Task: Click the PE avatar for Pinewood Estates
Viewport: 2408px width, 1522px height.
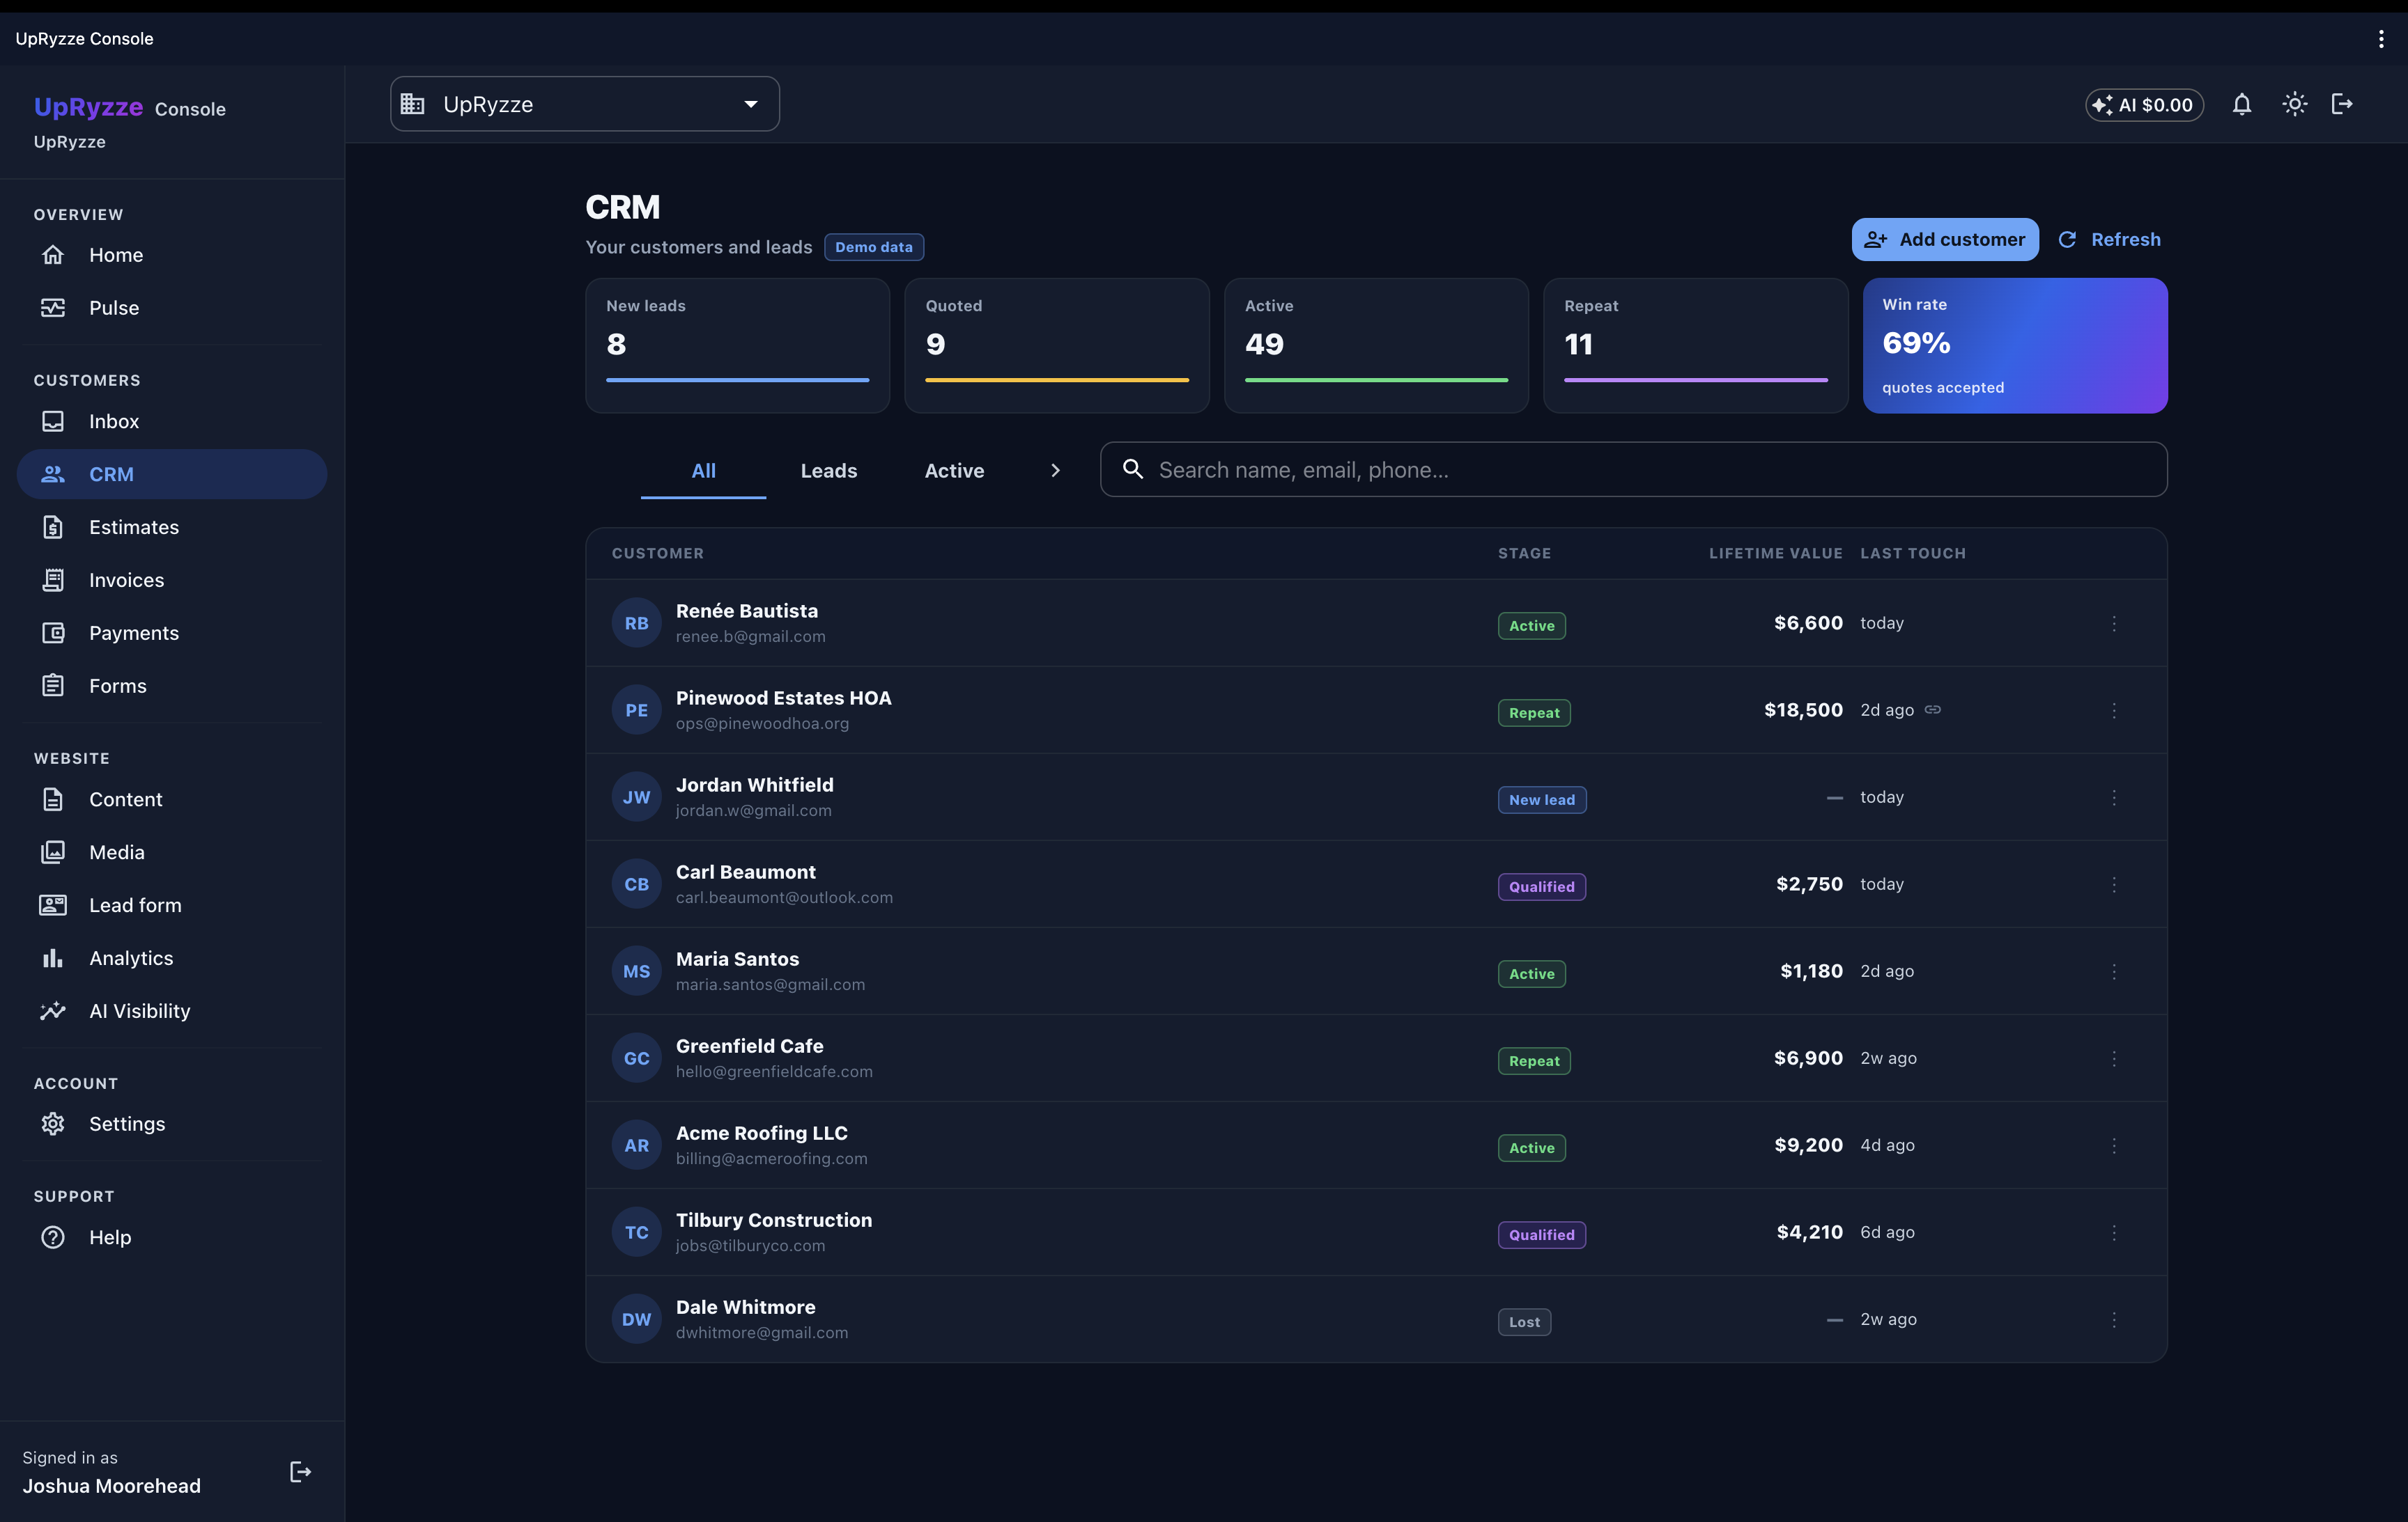Action: click(637, 711)
